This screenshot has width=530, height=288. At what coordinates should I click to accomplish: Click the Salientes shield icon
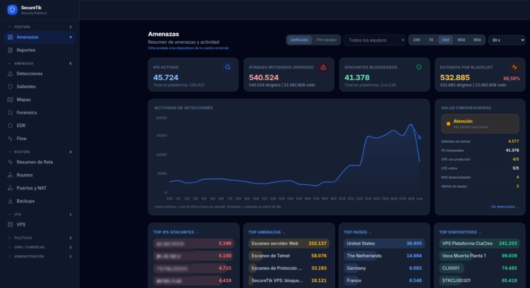10,87
